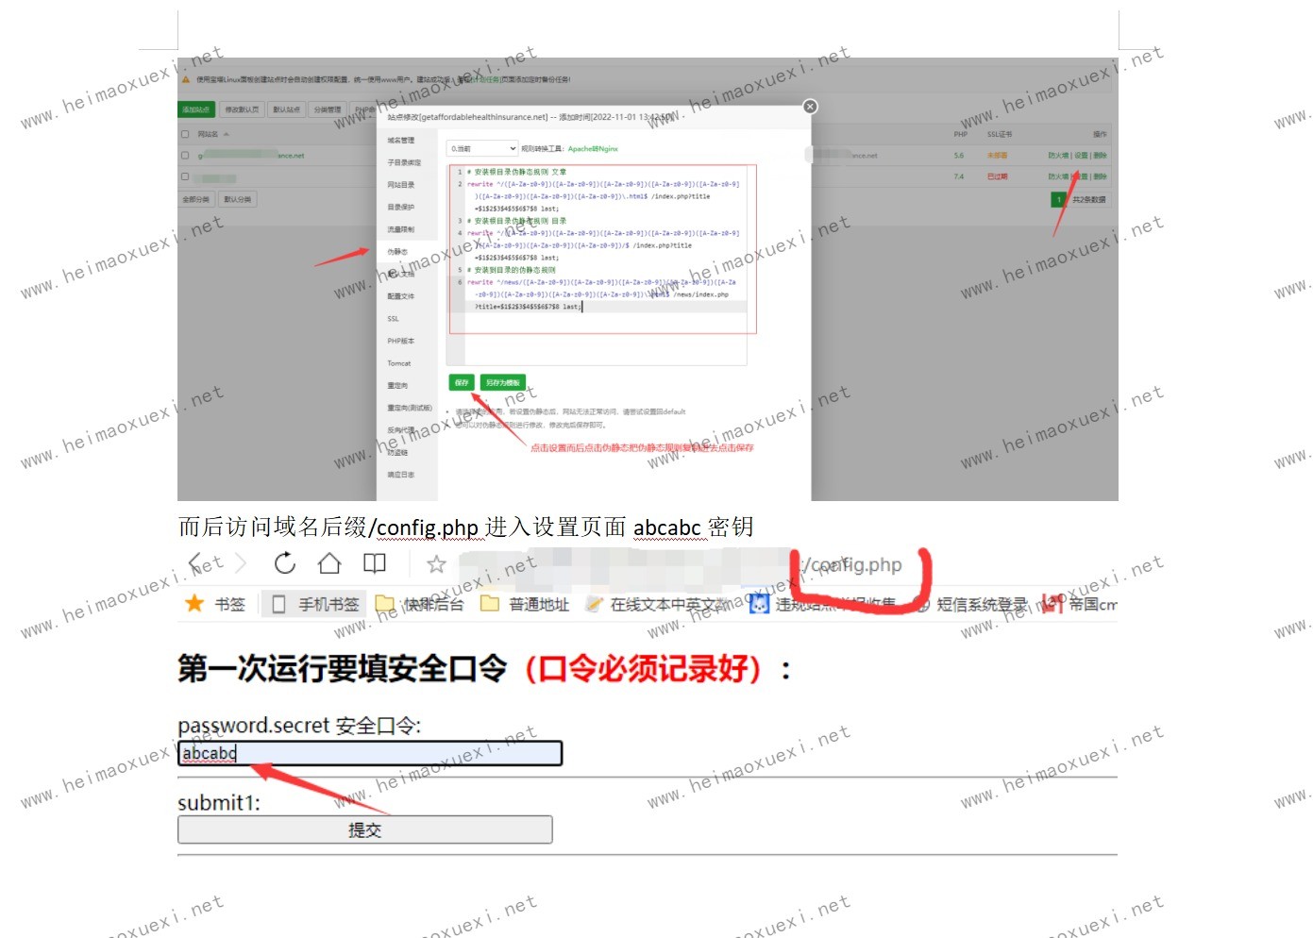The height and width of the screenshot is (938, 1313).
Task: Close the site modification dialog with X
Action: [810, 107]
